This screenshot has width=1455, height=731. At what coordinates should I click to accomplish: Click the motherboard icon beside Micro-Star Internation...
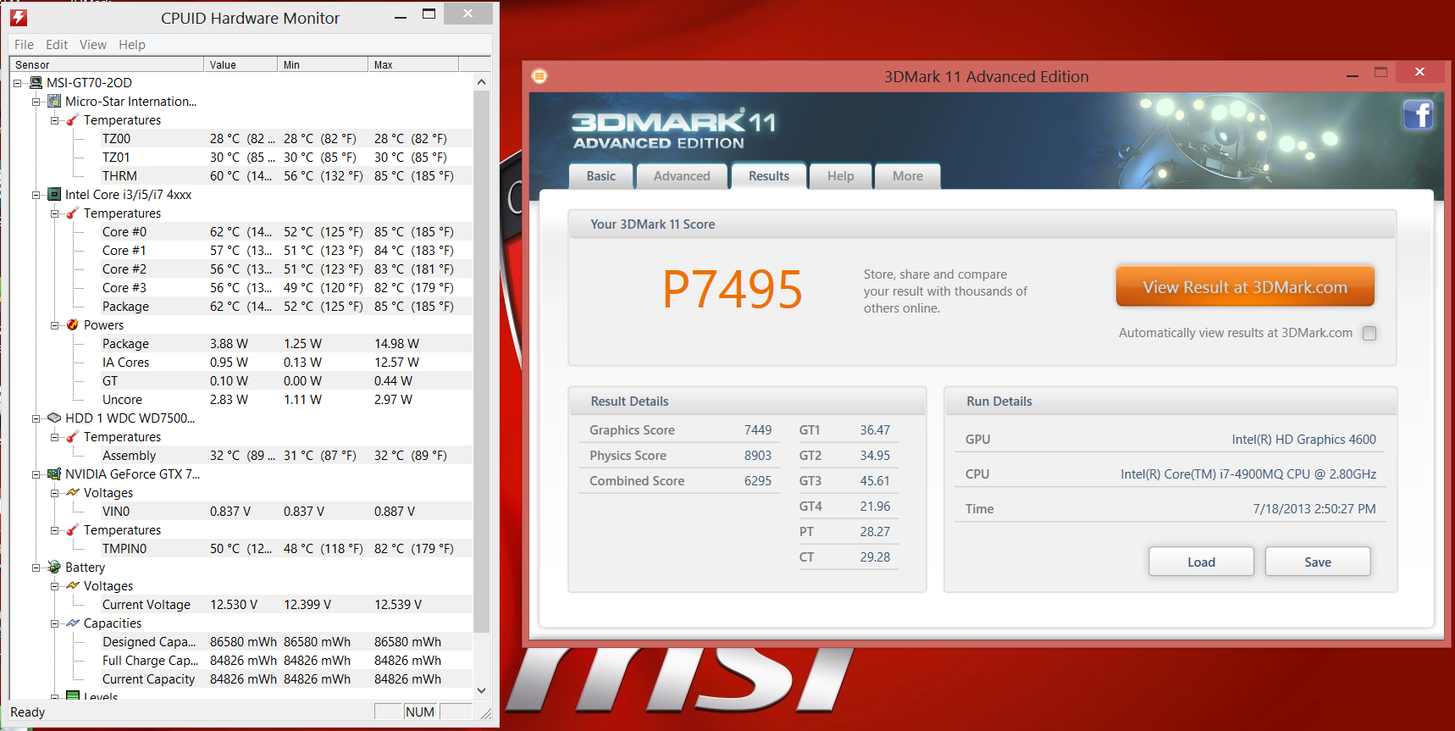[x=54, y=101]
